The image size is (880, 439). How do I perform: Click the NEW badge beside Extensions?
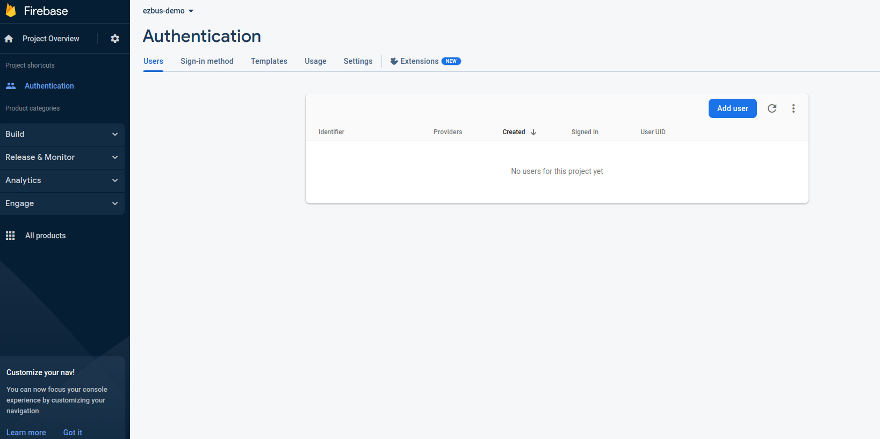(x=451, y=61)
